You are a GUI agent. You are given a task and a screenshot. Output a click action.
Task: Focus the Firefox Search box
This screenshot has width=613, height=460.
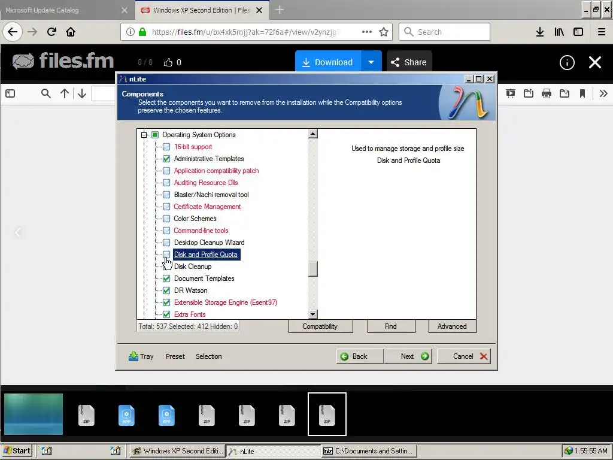click(x=445, y=32)
